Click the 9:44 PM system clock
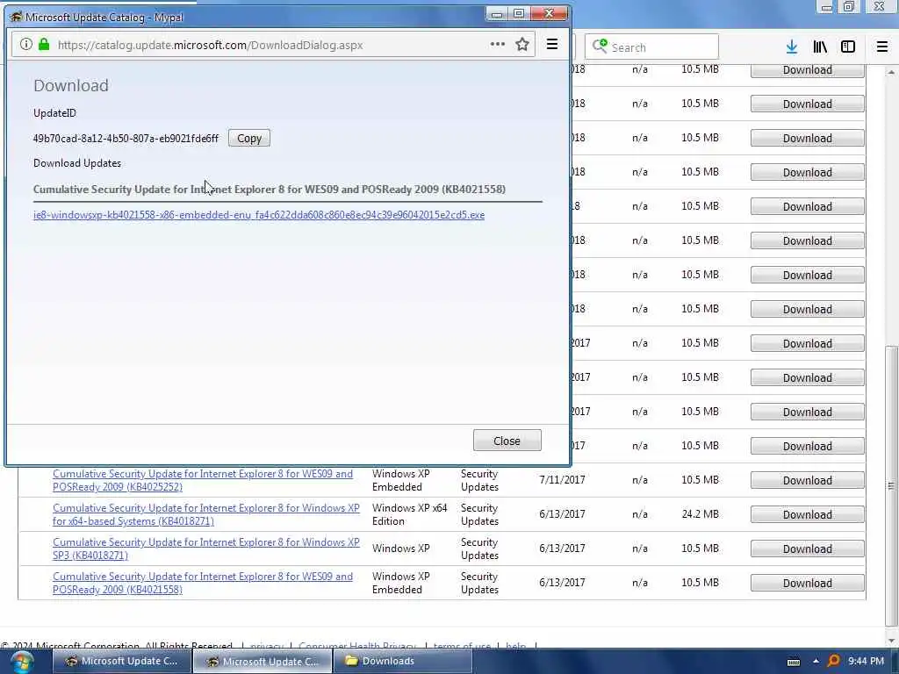Screen dimensions: 899x674 coord(866,661)
